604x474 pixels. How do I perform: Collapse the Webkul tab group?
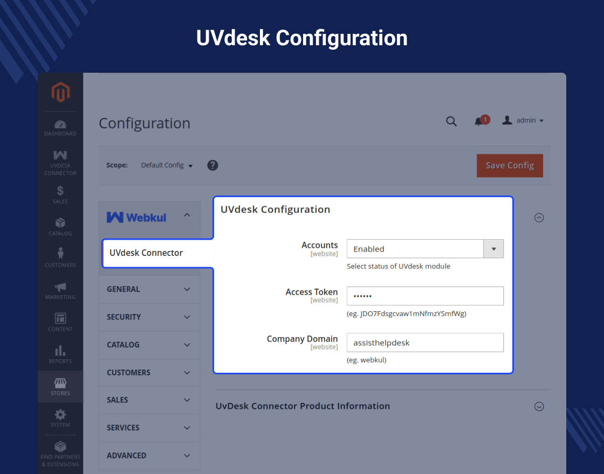[149, 218]
